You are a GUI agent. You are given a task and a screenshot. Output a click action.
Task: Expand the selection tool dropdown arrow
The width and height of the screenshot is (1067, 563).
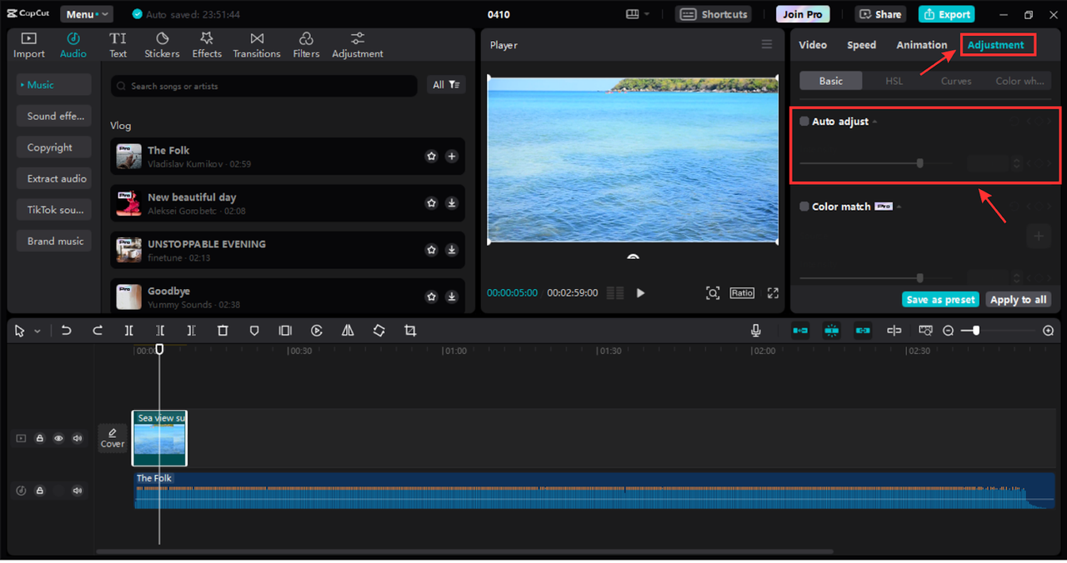pyautogui.click(x=38, y=331)
